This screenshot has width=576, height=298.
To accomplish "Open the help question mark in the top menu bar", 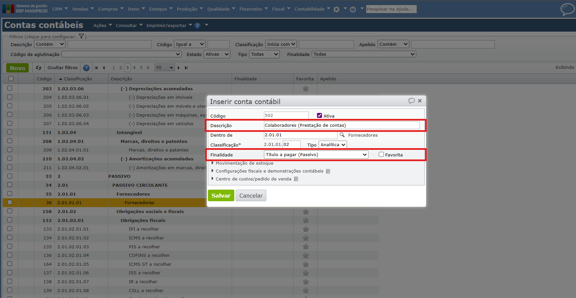I will pos(353,10).
